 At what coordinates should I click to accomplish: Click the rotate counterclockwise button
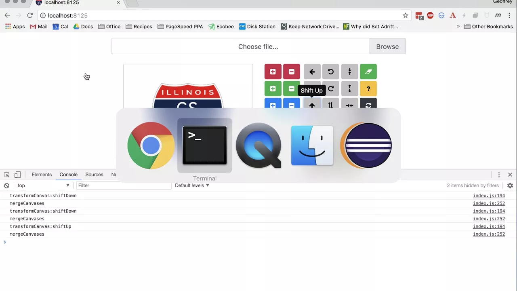point(331,72)
